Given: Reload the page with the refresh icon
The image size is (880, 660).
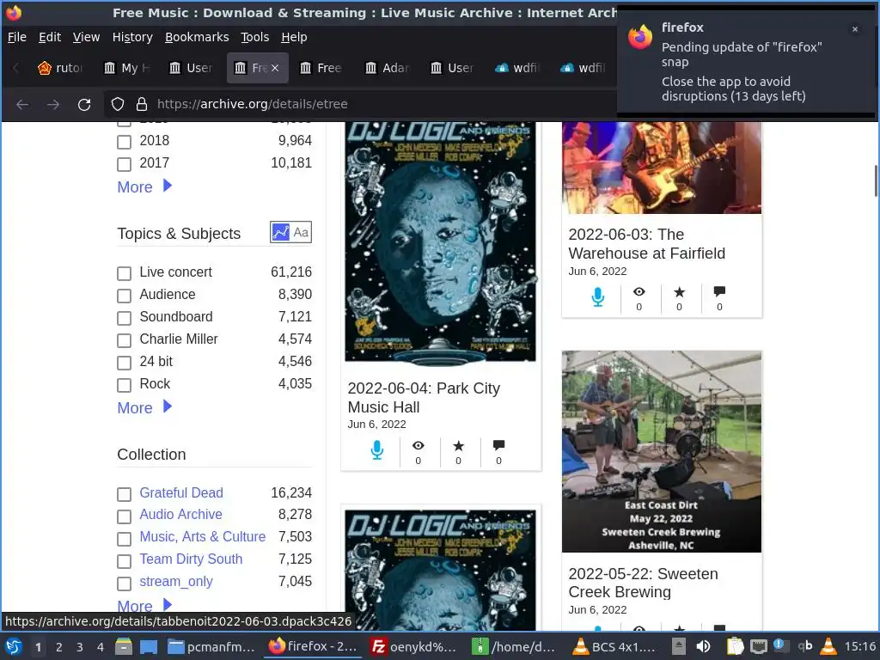Looking at the screenshot, I should [84, 104].
